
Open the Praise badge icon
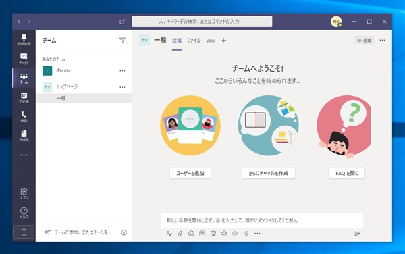tap(246, 234)
